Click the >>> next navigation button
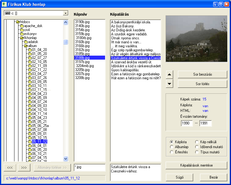This screenshot has width=231, height=185. coord(24,167)
